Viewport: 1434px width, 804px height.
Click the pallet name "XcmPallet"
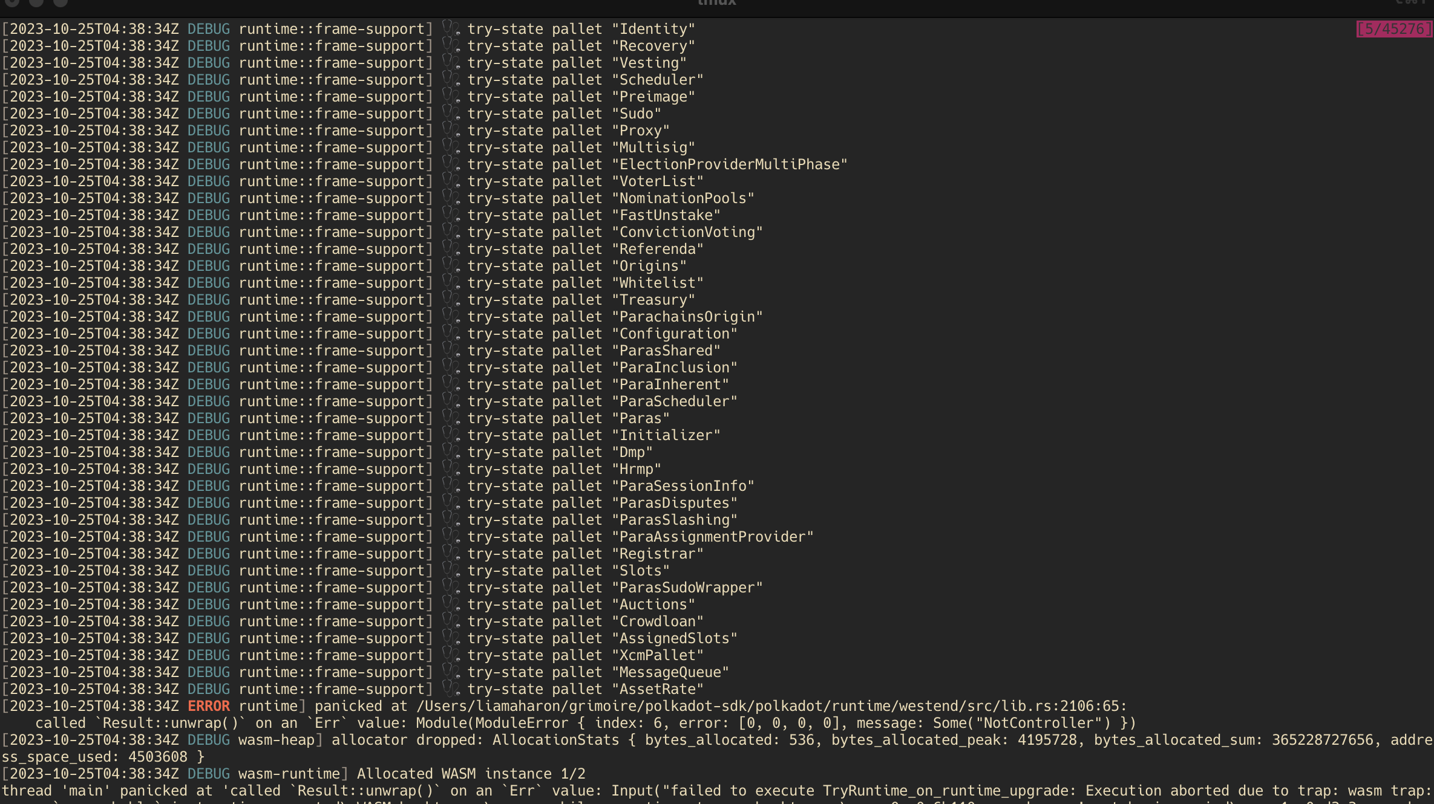point(658,655)
